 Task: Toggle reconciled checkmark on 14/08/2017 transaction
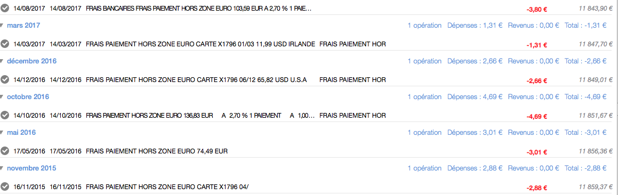[5, 9]
